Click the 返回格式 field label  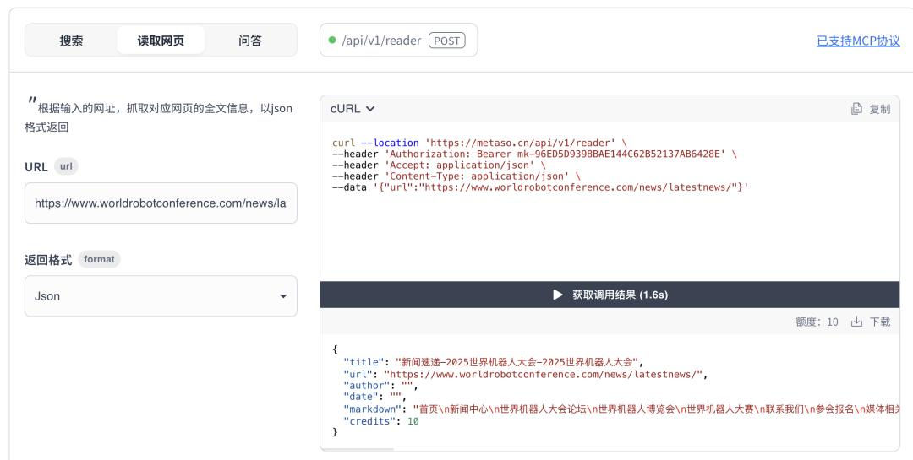[x=48, y=260]
